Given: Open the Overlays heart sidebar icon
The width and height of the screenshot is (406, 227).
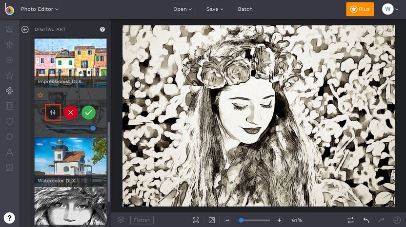Looking at the screenshot, I should (x=10, y=121).
